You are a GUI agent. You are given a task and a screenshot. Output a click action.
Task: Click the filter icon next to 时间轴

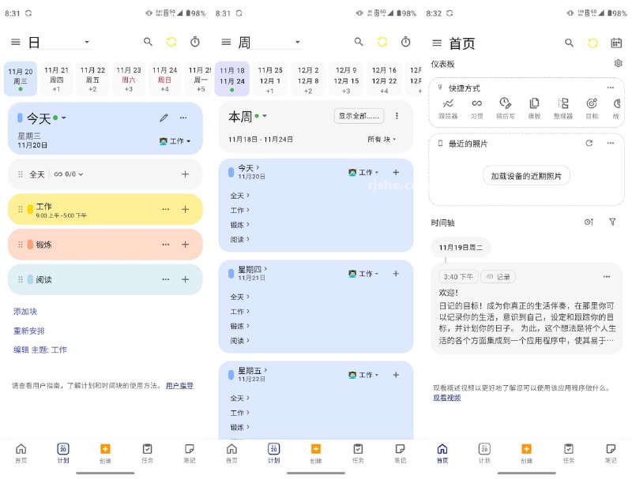coord(614,223)
